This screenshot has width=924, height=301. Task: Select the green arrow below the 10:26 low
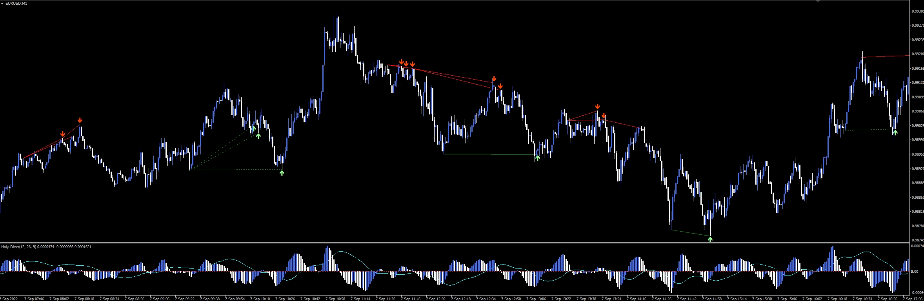pyautogui.click(x=282, y=172)
